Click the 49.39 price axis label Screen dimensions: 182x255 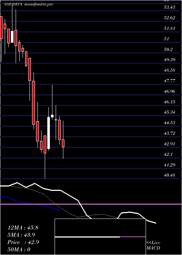170,60
